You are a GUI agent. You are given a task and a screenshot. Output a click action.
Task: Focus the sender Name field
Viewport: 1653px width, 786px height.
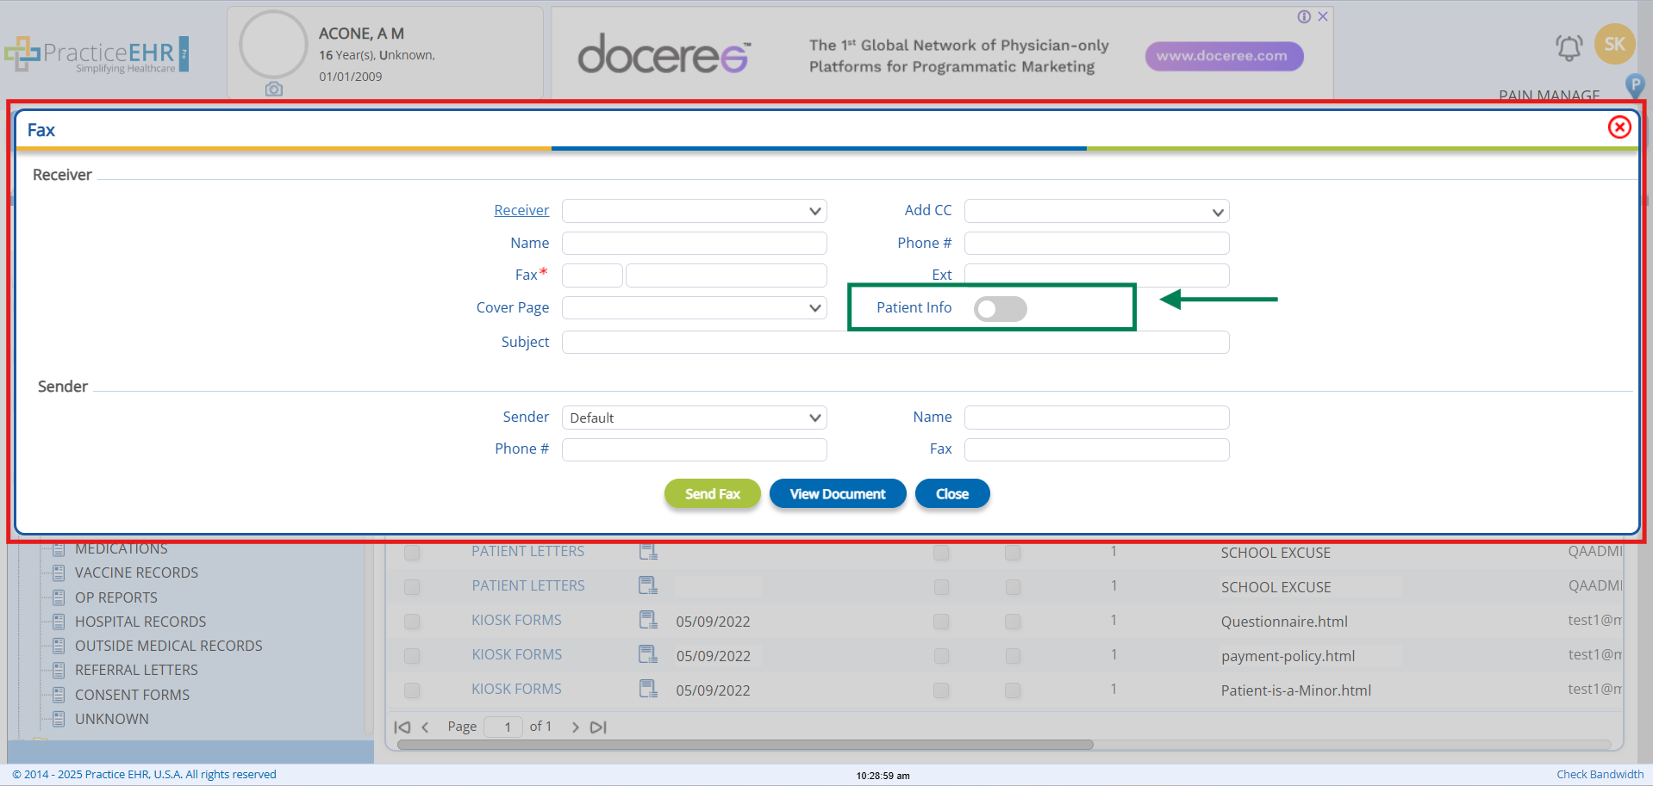point(1096,418)
